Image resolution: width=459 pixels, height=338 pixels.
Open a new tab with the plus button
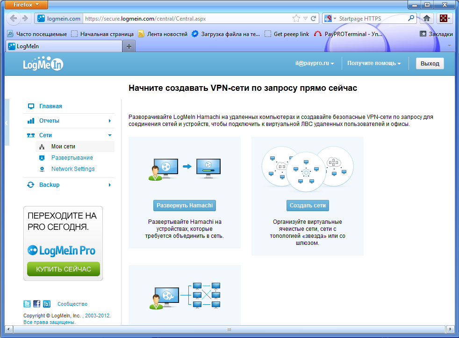pyautogui.click(x=129, y=46)
